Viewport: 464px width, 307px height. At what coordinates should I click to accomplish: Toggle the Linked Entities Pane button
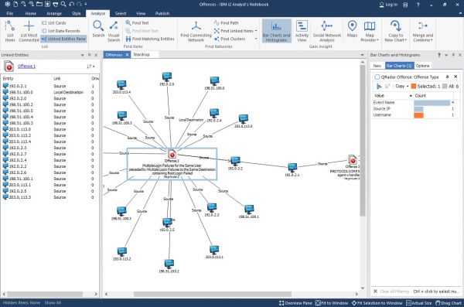tap(63, 39)
